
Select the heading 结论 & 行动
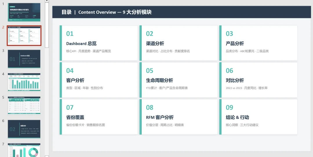click(x=237, y=117)
